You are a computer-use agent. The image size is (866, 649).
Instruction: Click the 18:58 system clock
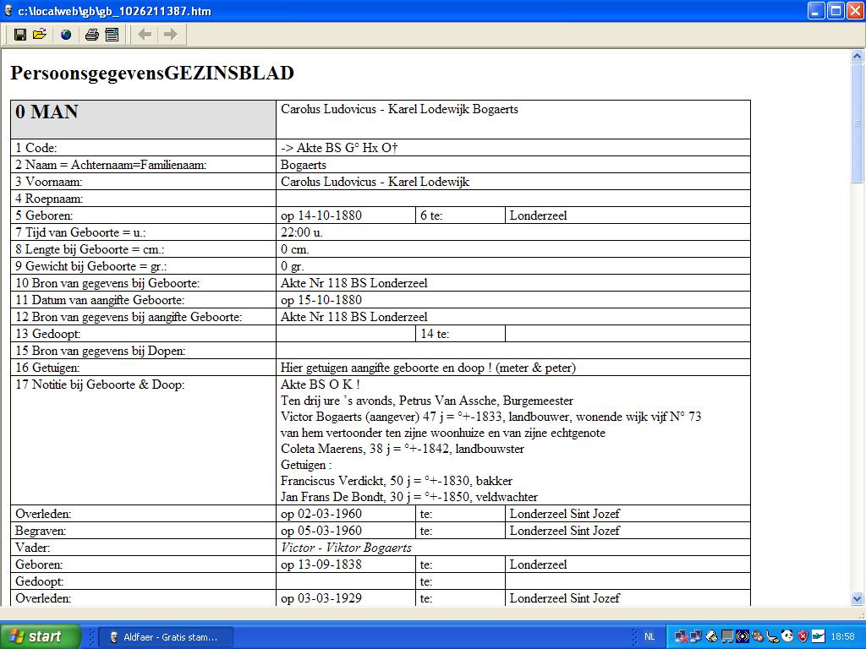842,637
